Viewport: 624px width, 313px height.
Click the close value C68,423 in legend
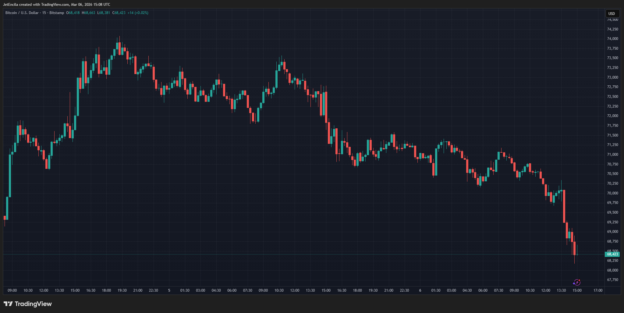coord(119,13)
